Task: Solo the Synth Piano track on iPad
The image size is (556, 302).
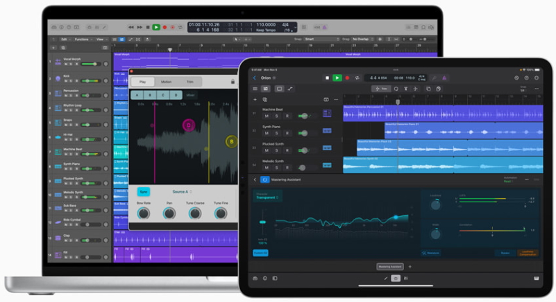Action: click(276, 133)
